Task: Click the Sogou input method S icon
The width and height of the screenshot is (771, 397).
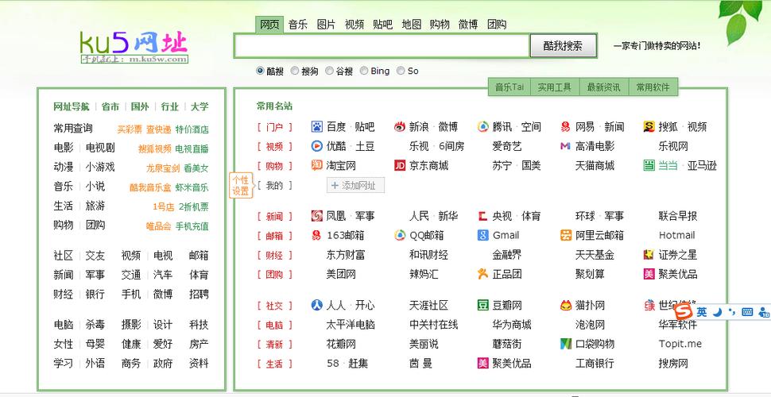Action: point(683,311)
